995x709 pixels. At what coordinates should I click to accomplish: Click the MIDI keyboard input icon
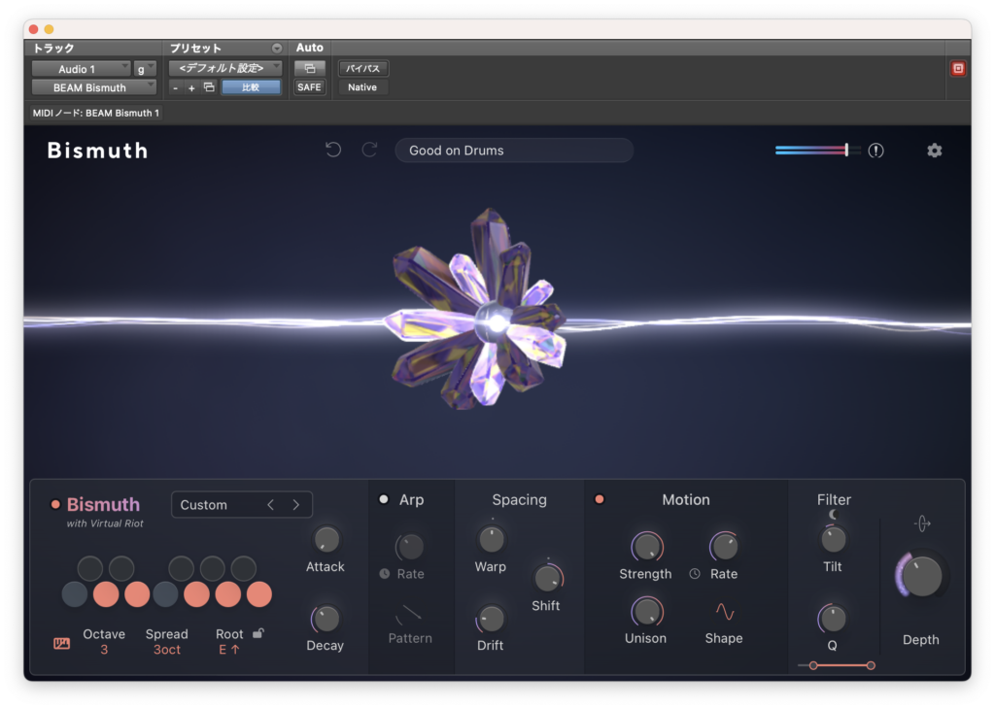coord(61,644)
